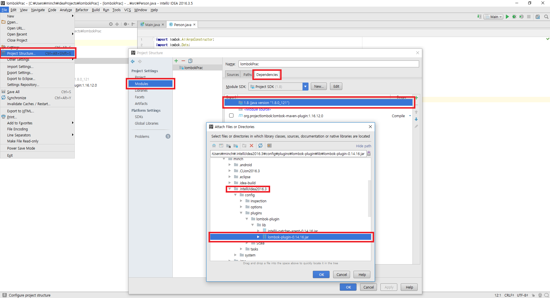Open the Compile scope dropdown arrow
This screenshot has width=550, height=298.
pos(410,116)
